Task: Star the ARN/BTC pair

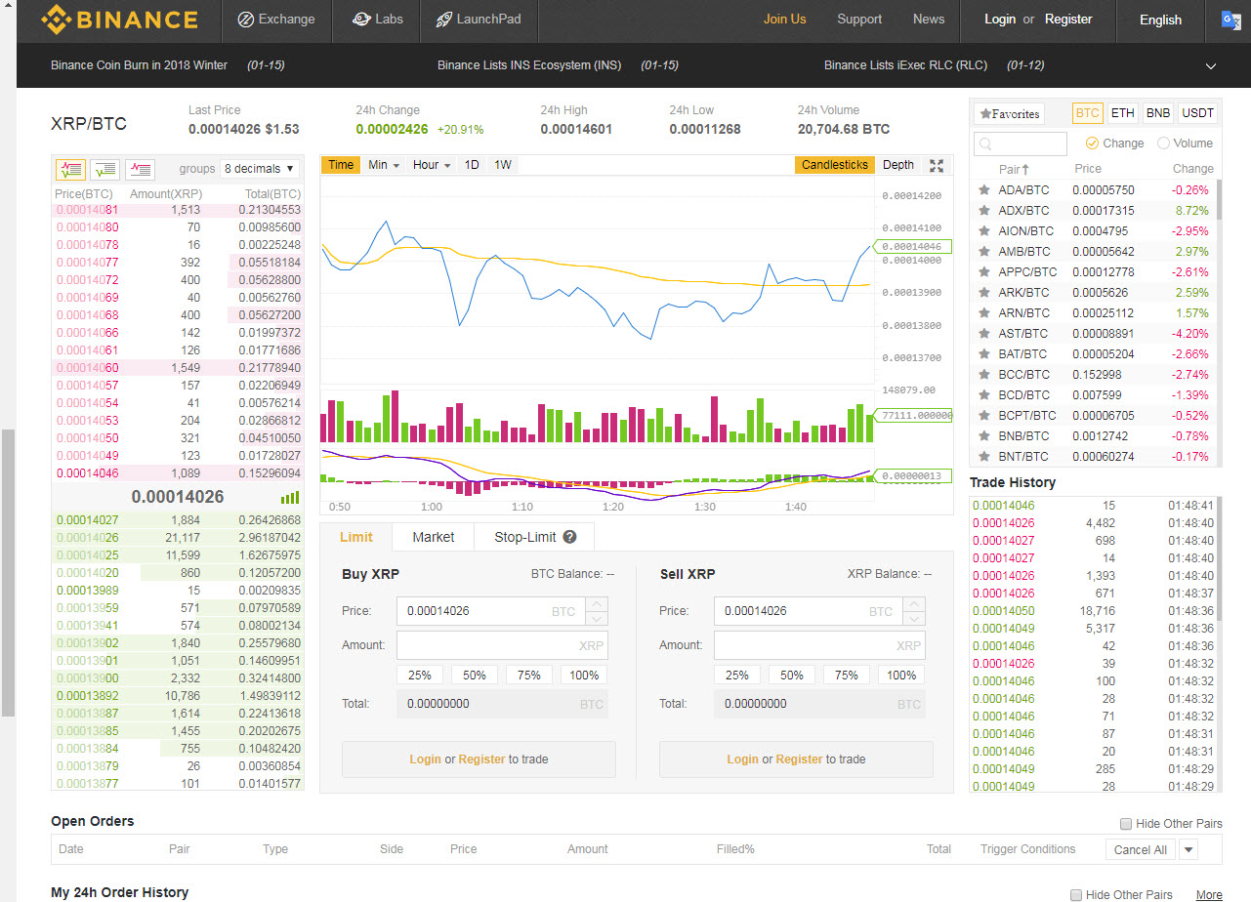Action: [x=984, y=312]
